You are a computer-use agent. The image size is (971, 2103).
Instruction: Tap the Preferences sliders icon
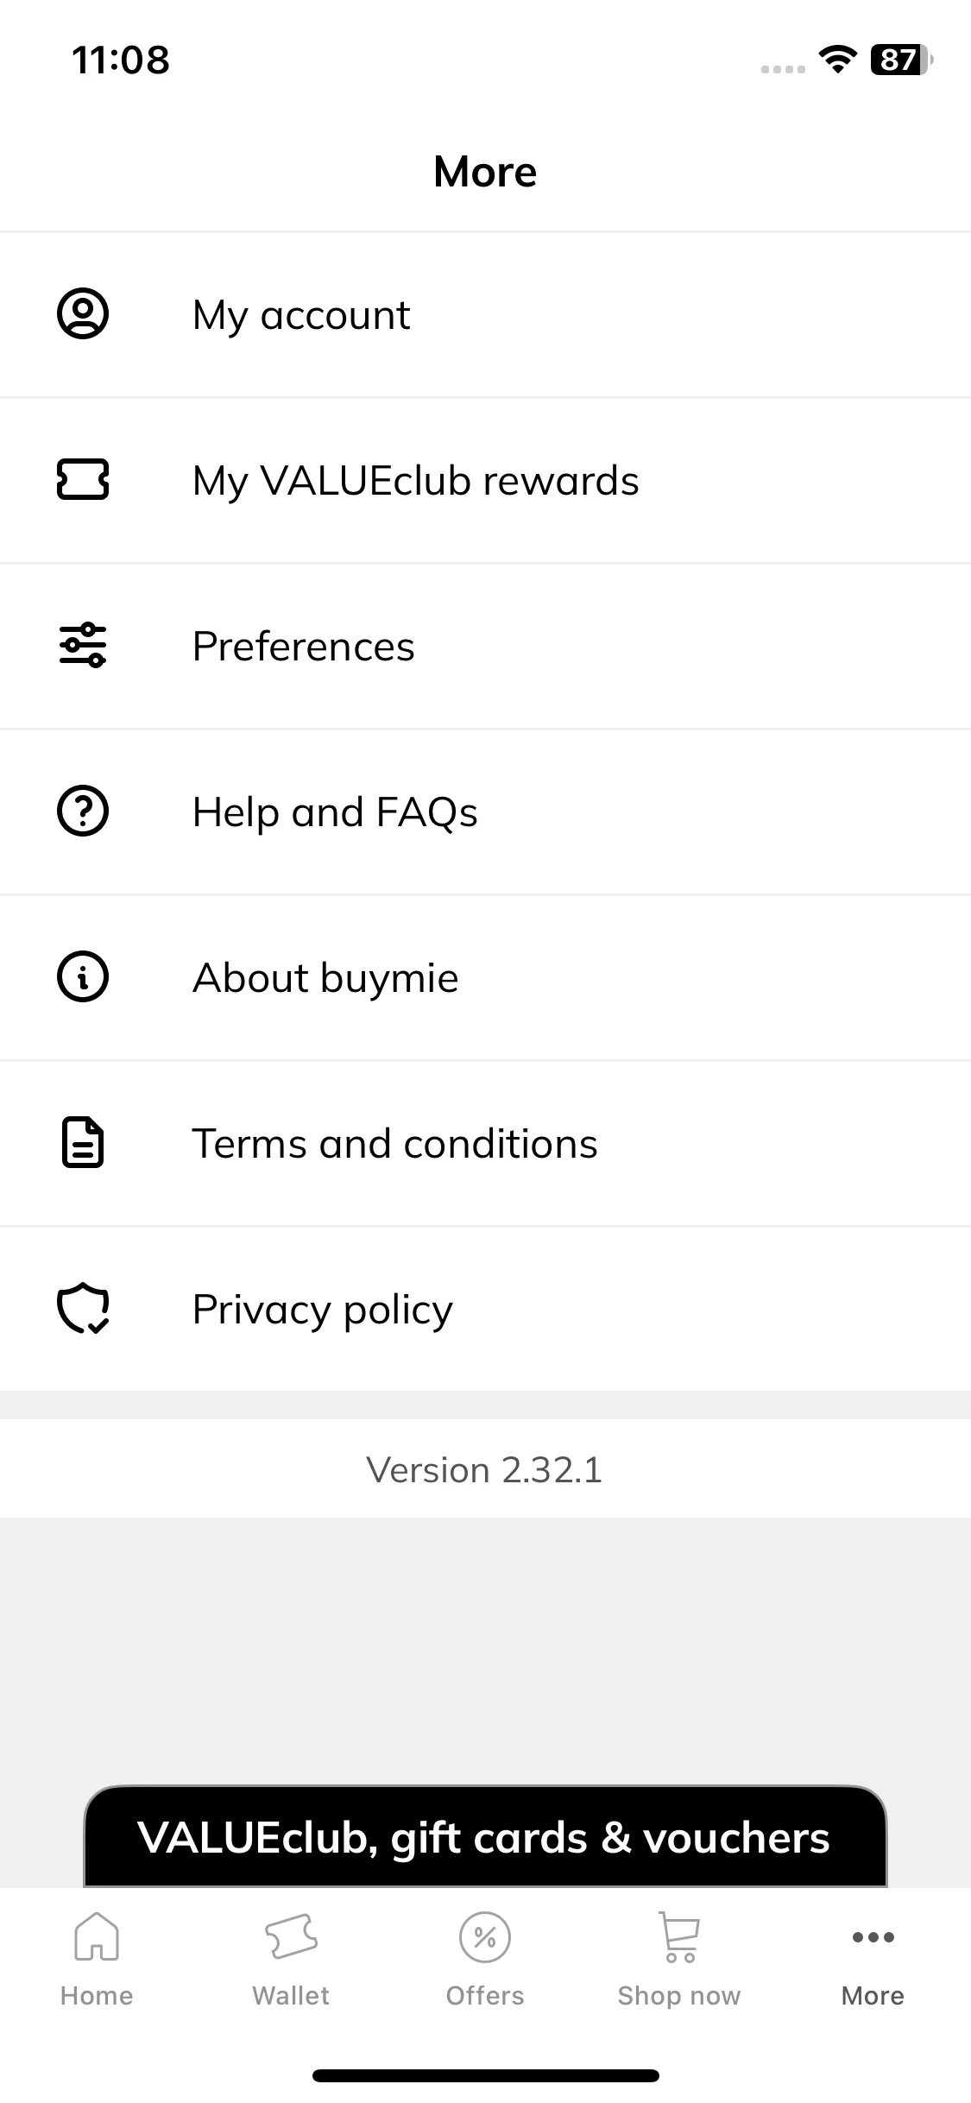click(x=83, y=646)
